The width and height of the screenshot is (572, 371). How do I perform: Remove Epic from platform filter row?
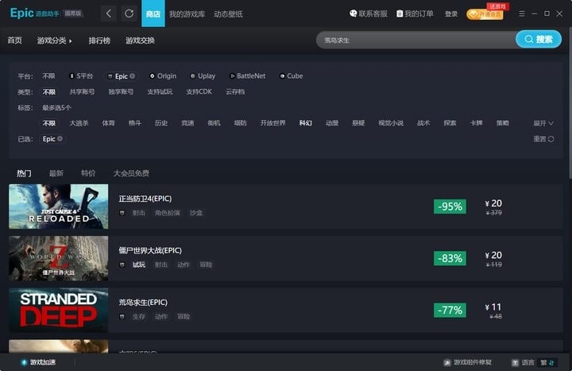click(133, 76)
